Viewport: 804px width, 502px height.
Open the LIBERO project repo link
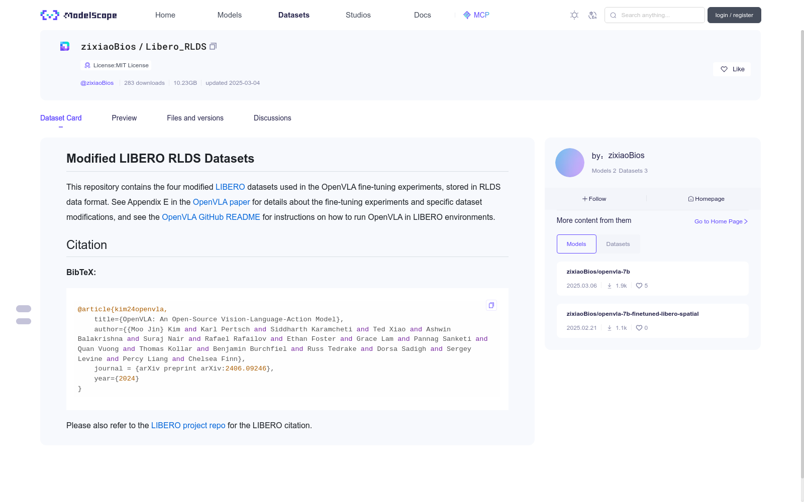[x=188, y=425]
